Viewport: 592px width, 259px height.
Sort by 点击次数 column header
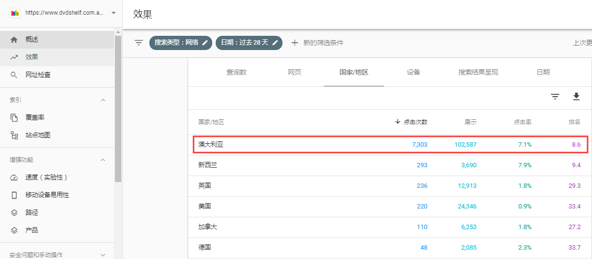tap(411, 122)
